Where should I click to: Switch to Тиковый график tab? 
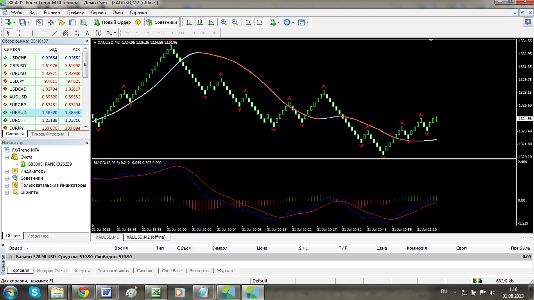pos(48,134)
